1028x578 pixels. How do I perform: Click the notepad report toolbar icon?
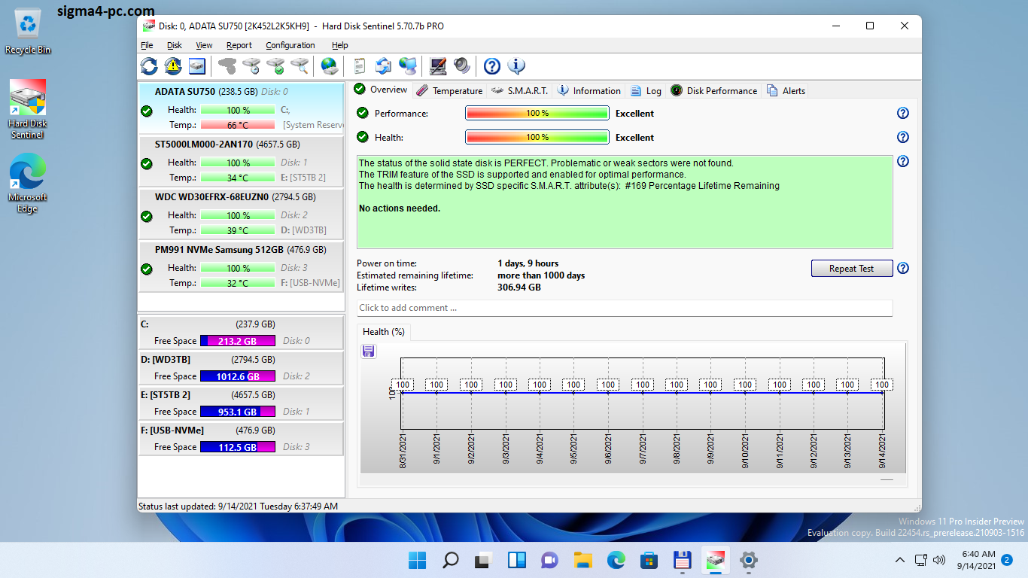[x=359, y=66]
